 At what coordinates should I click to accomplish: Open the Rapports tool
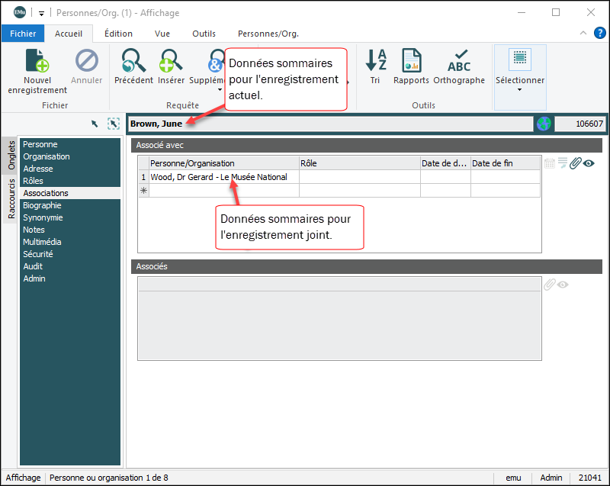tap(411, 61)
